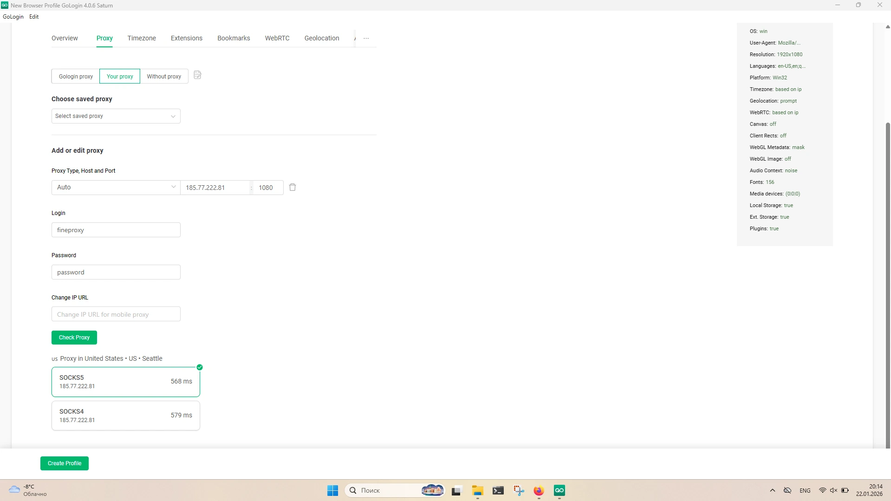Screen dimensions: 891x501
Task: Click the Create Profile button
Action: 65,463
